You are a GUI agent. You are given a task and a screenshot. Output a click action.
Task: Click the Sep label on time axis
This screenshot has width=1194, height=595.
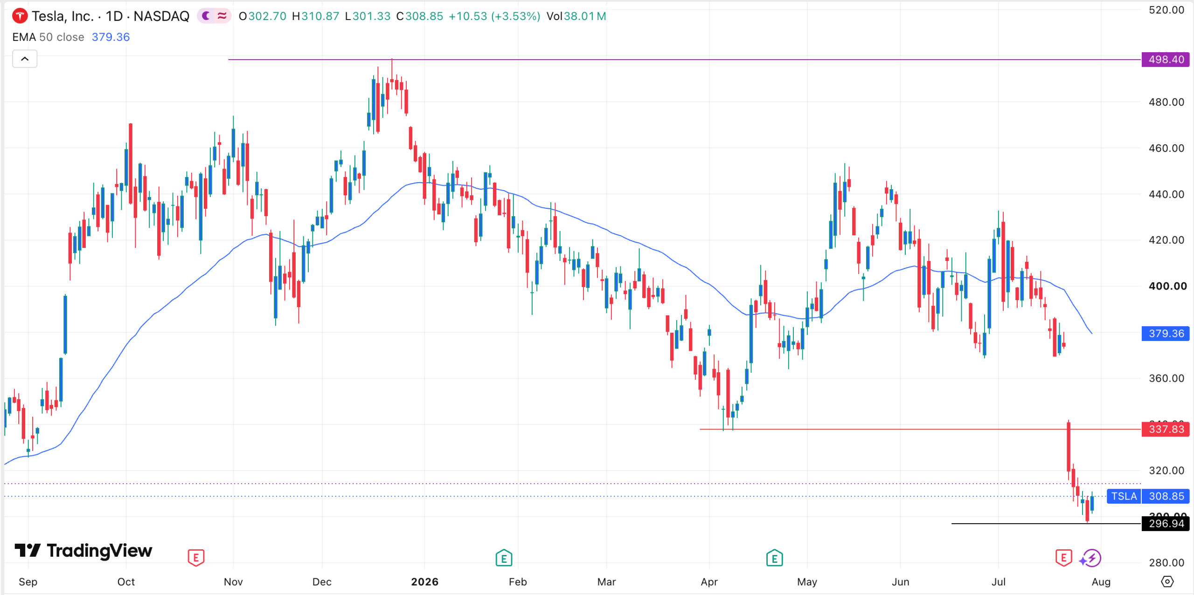coord(28,582)
